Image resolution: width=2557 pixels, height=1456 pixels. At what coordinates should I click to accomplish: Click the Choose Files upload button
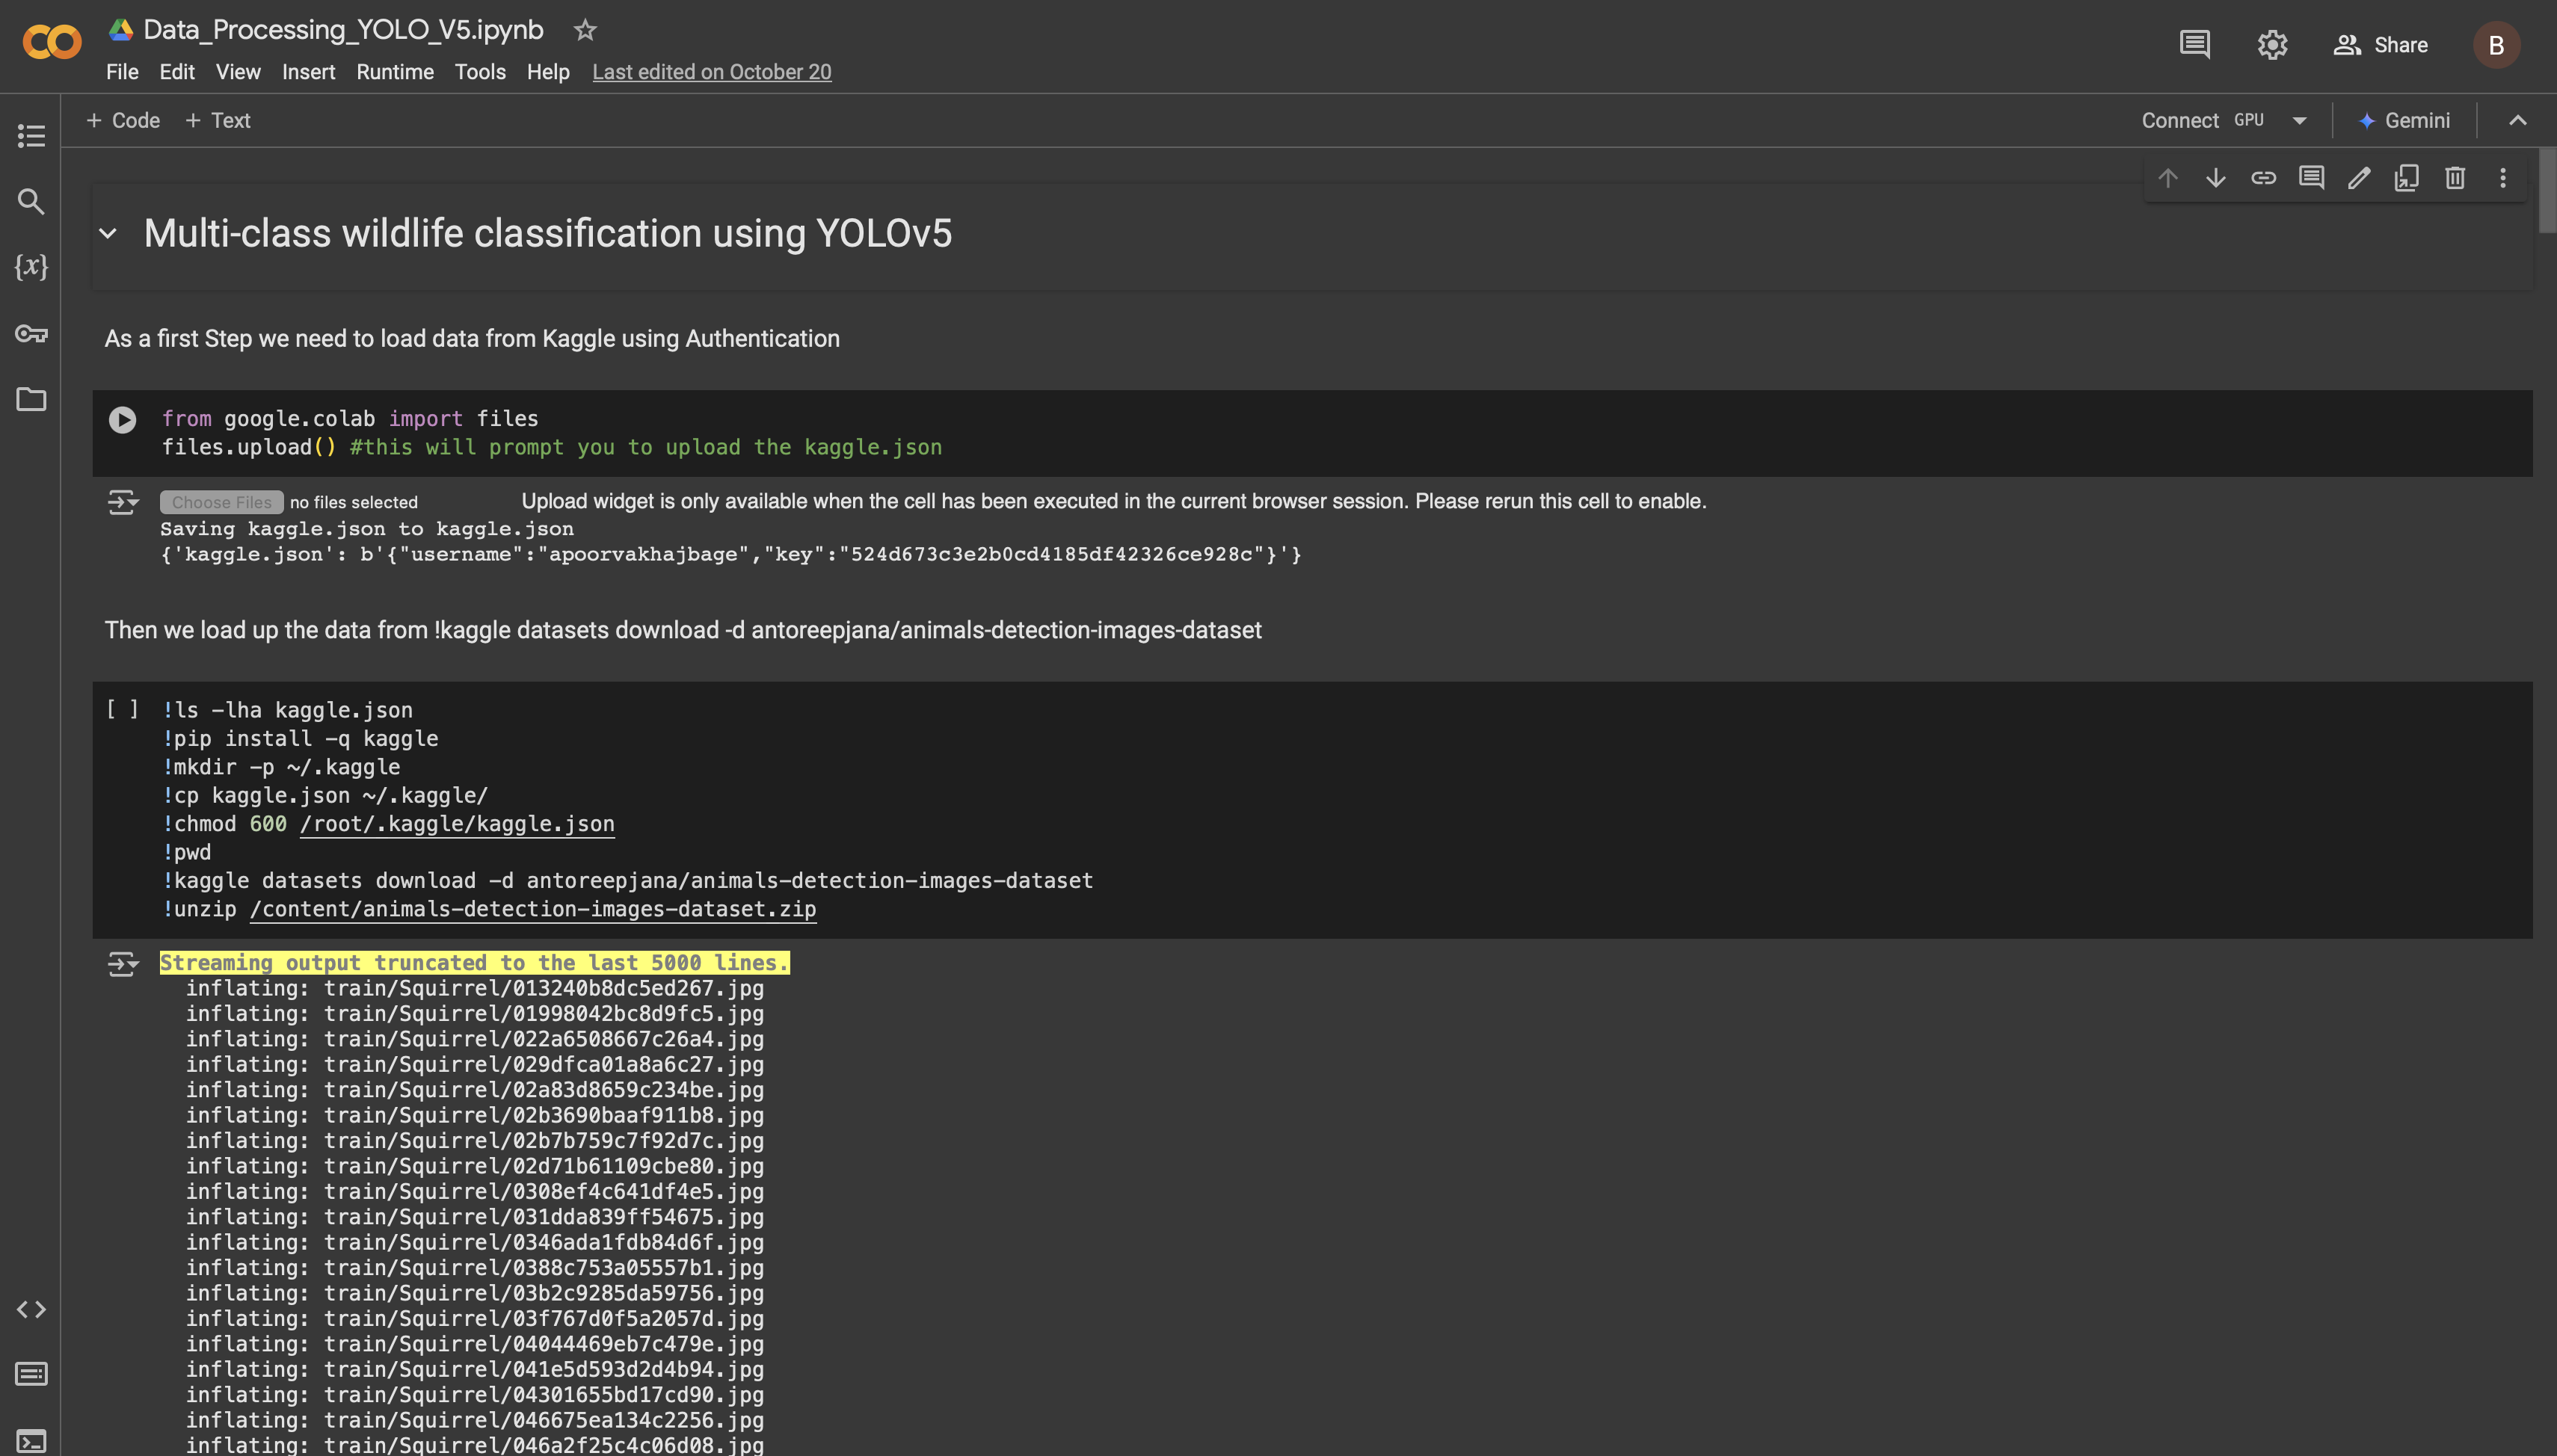click(x=221, y=501)
